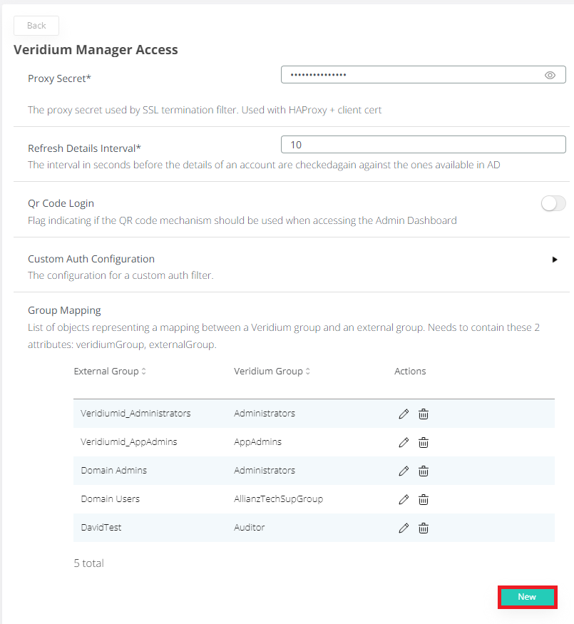Delete the Domain Admins mapping
Viewport: 574px width, 624px height.
(x=423, y=471)
